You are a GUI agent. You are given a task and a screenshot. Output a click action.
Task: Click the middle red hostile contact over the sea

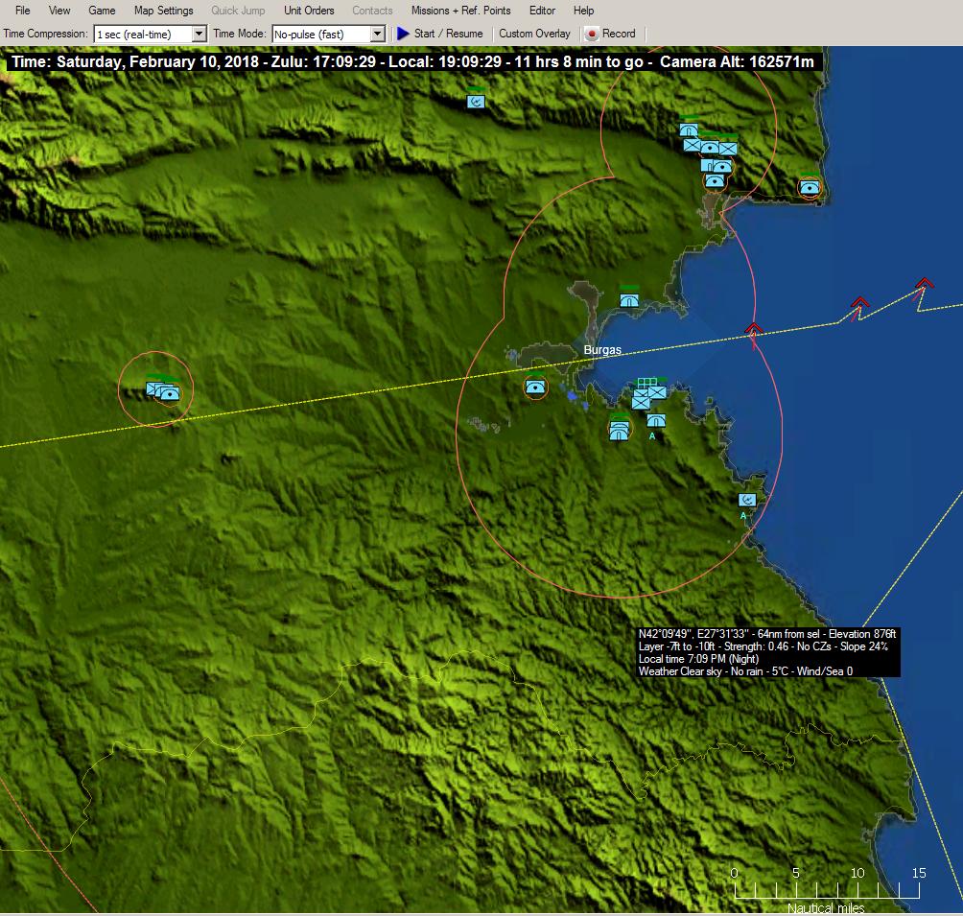(x=859, y=304)
